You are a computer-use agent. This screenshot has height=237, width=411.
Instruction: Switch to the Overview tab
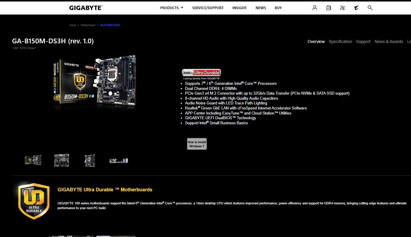[x=316, y=42]
